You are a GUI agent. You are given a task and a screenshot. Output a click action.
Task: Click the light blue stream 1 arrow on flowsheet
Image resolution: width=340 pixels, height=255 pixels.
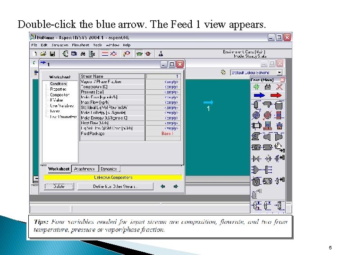pos(208,102)
